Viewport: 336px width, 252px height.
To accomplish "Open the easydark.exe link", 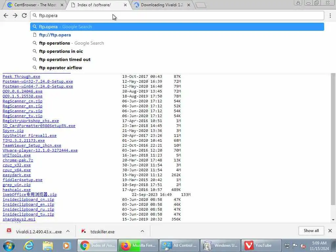I will click(16, 175).
